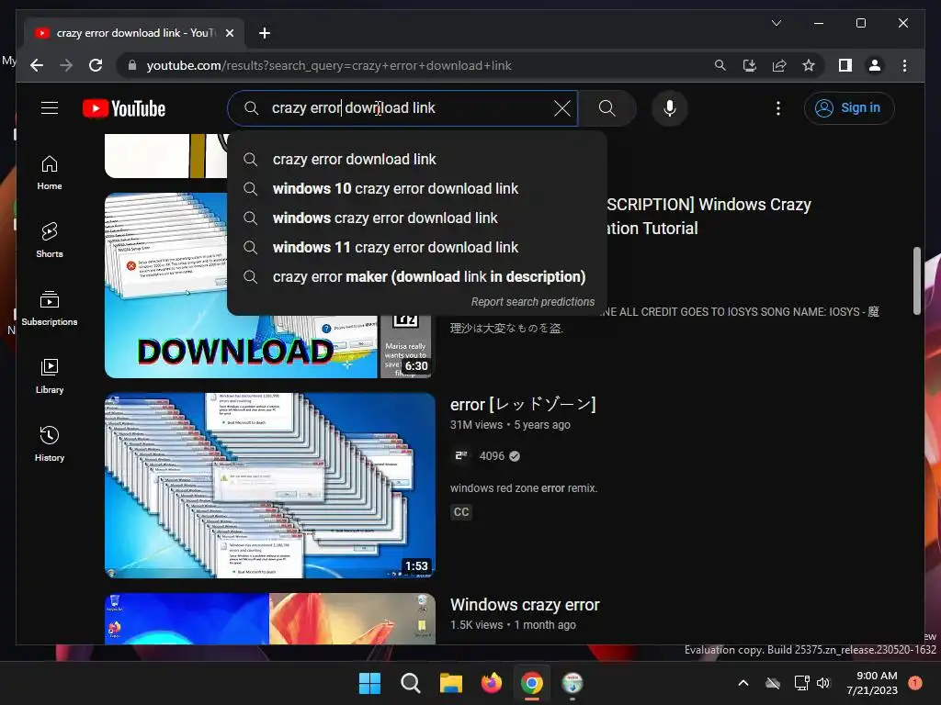The width and height of the screenshot is (941, 705).
Task: Open clock and date 9:00 AM
Action: click(x=872, y=683)
